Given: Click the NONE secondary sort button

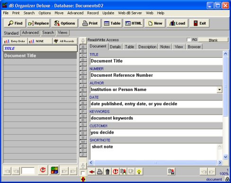Looking at the screenshot, I should click(40, 41).
